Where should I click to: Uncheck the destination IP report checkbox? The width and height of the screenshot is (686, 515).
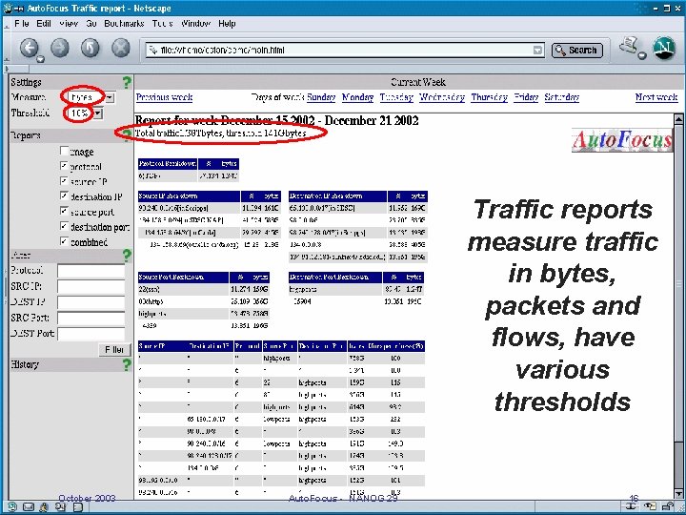[x=64, y=196]
